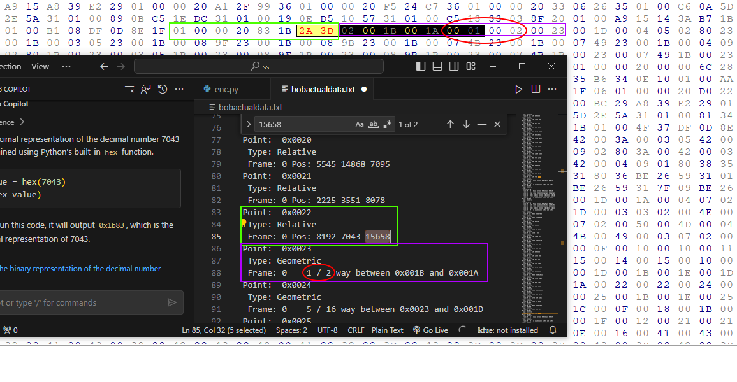Click text 'Point: 0x0022' in editor

277,213
